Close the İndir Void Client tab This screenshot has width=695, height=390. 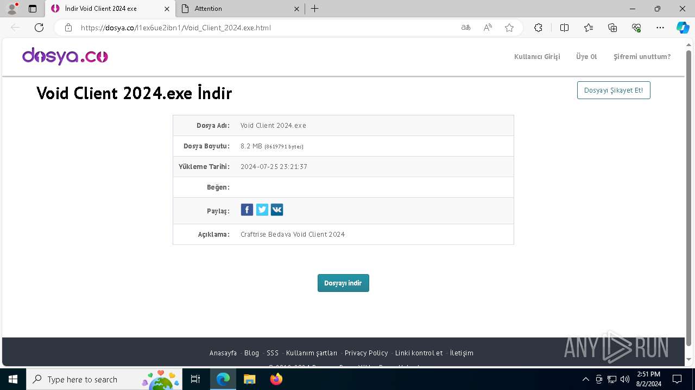(167, 9)
